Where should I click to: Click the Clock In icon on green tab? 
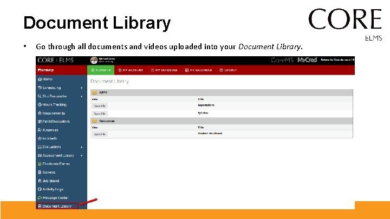[x=93, y=70]
